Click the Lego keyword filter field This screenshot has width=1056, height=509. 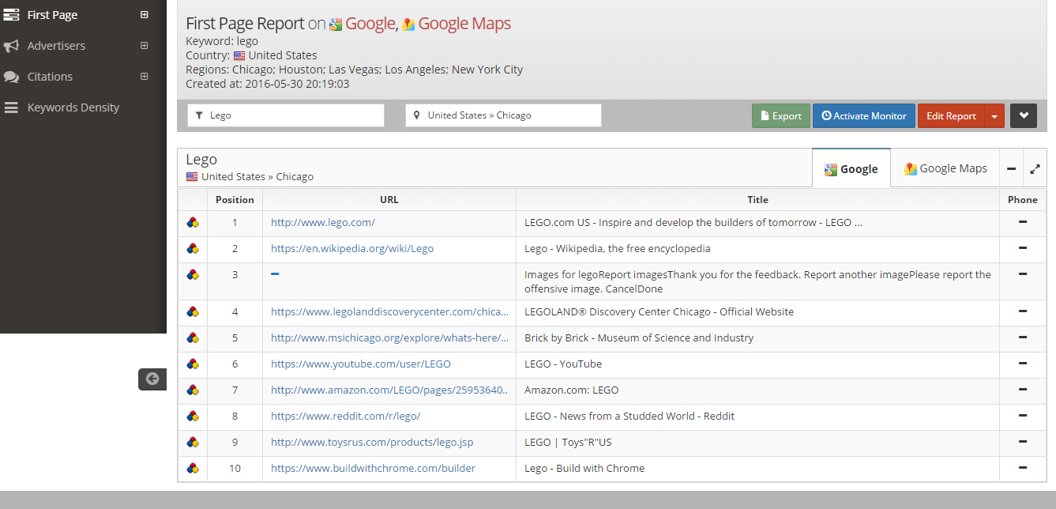(x=286, y=115)
